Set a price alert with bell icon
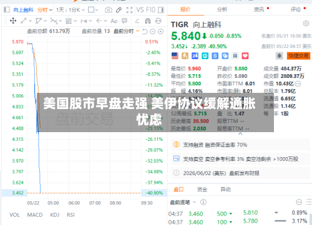Screen dimensions: 312x225 pos(280,55)
